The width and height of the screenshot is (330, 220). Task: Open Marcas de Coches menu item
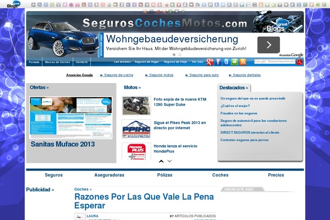pyautogui.click(x=57, y=62)
